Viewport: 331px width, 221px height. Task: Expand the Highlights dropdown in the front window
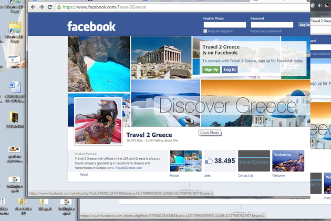point(189,189)
